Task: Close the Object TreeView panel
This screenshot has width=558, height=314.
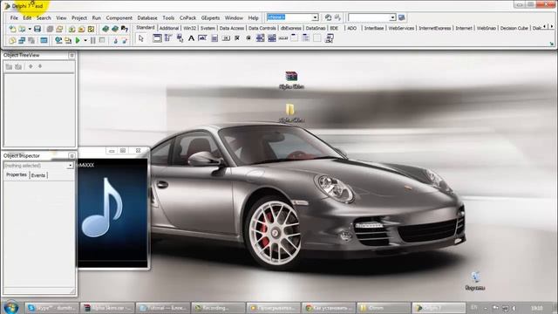Action: click(x=71, y=55)
